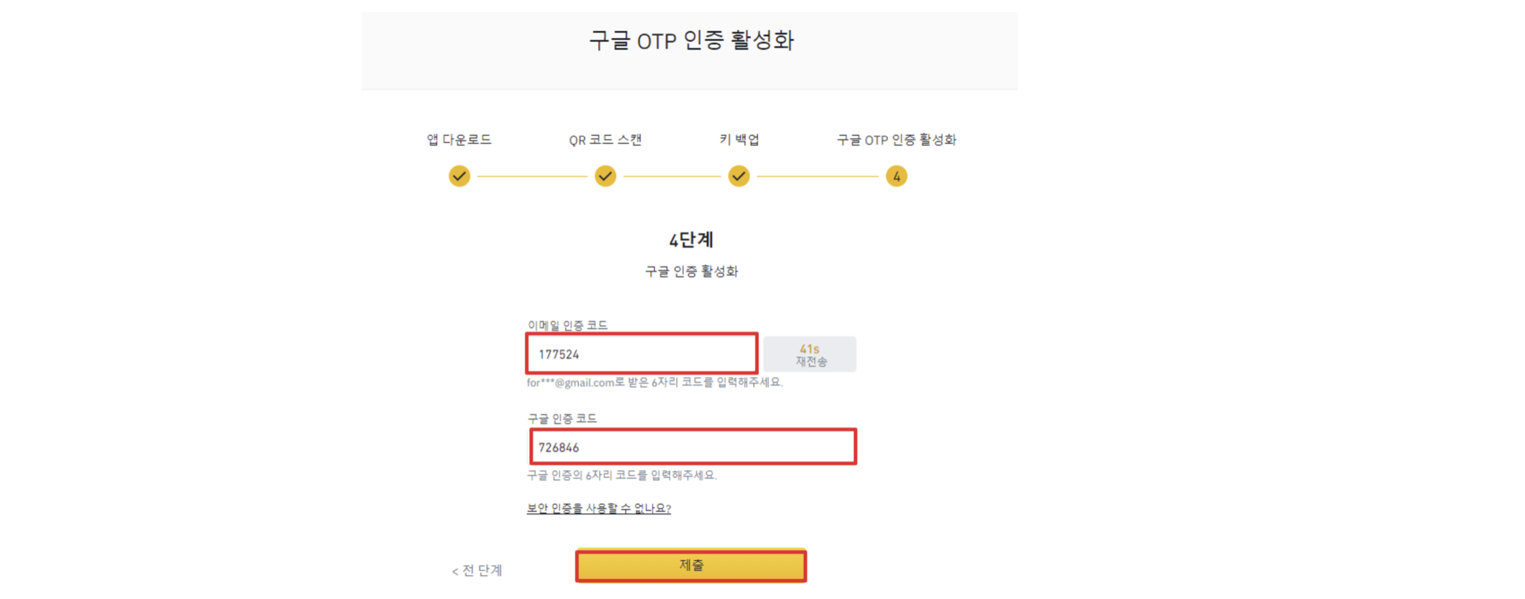Select the 구글 OTP 인증 활성화 step label
This screenshot has height=599, width=1525.
tap(896, 139)
